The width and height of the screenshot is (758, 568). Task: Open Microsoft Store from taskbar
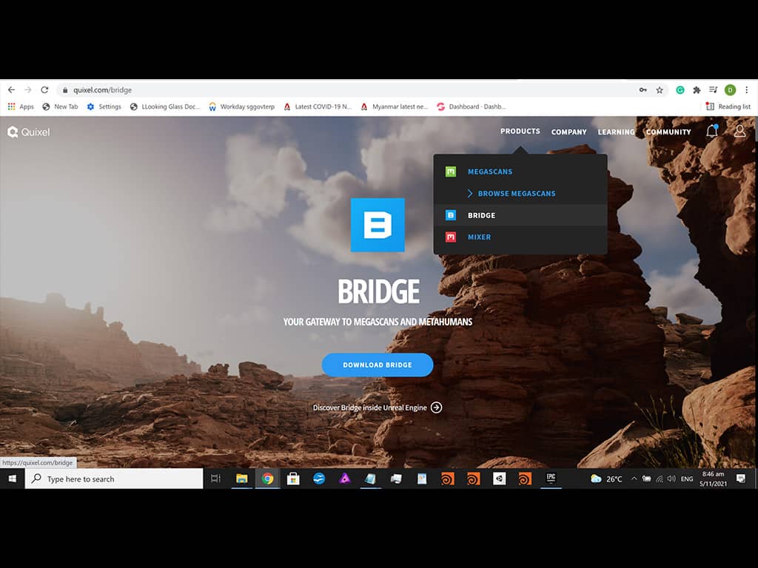(x=293, y=479)
